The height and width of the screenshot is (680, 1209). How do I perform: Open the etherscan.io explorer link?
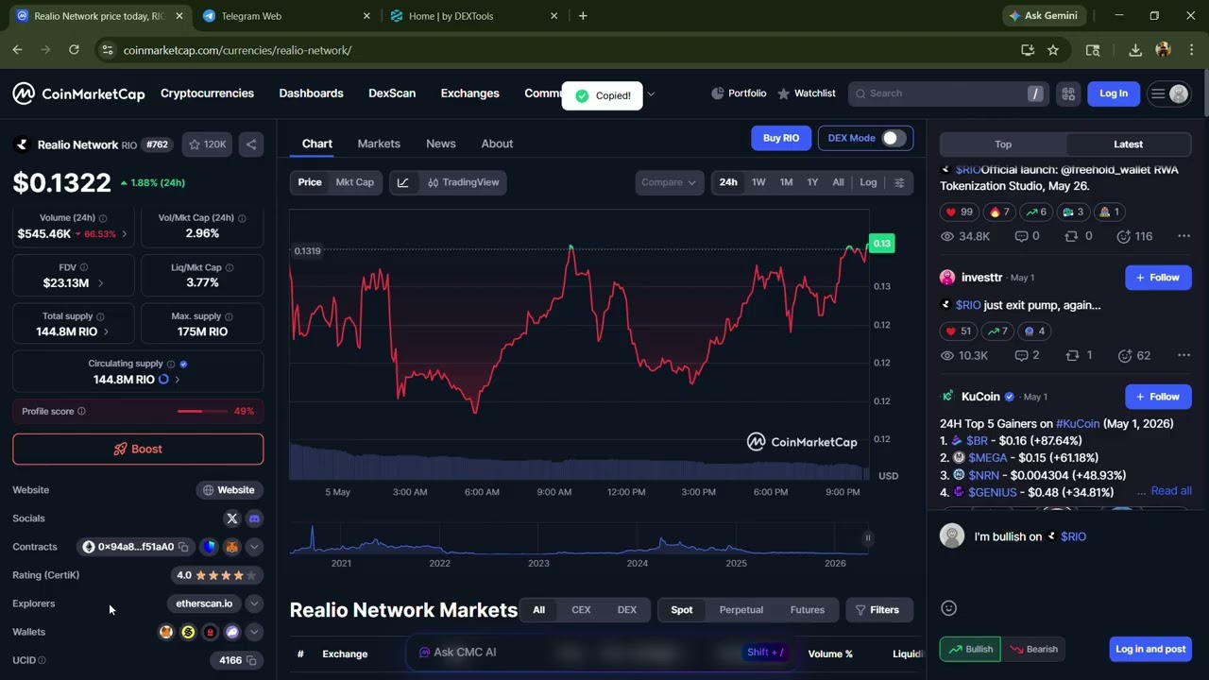point(204,603)
